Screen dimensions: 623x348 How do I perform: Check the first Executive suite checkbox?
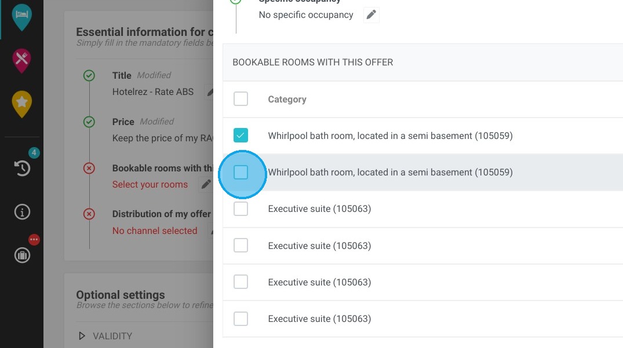pos(241,208)
